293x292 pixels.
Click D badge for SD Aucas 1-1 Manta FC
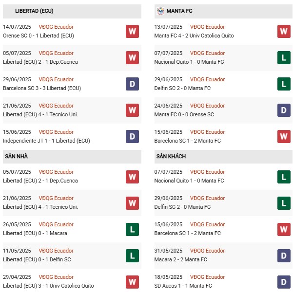pyautogui.click(x=284, y=282)
